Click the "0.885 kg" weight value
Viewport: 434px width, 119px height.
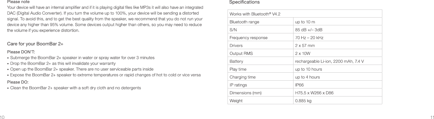pyautogui.click(x=303, y=101)
